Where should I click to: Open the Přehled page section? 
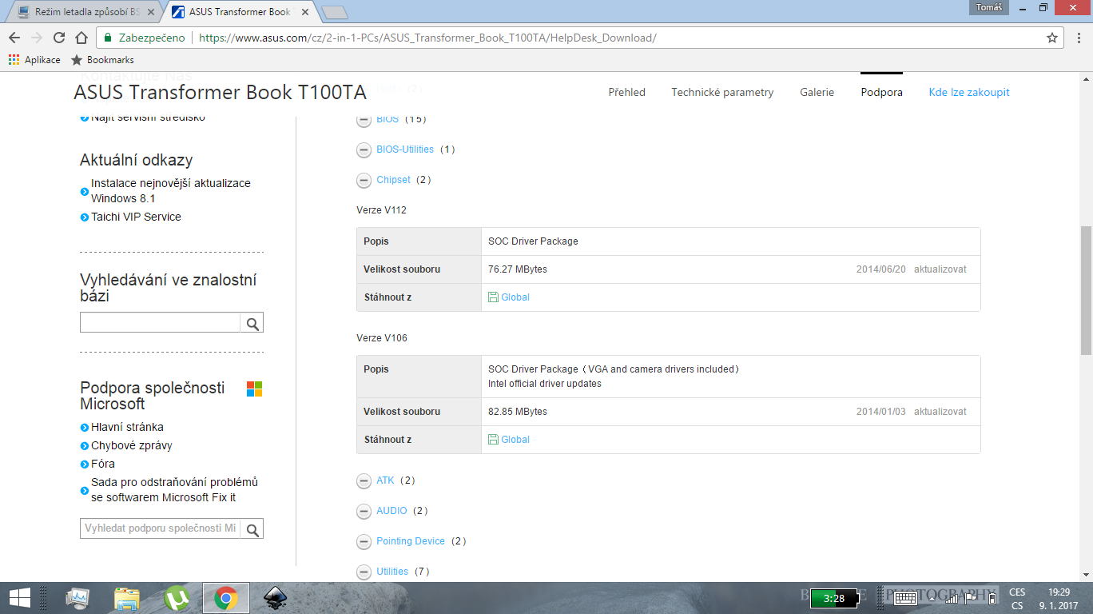(626, 92)
